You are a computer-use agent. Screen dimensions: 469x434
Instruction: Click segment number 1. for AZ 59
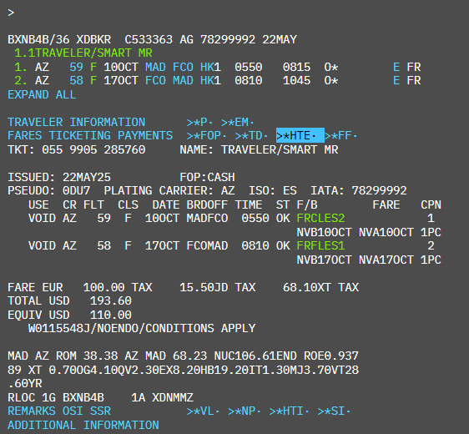click(x=21, y=67)
